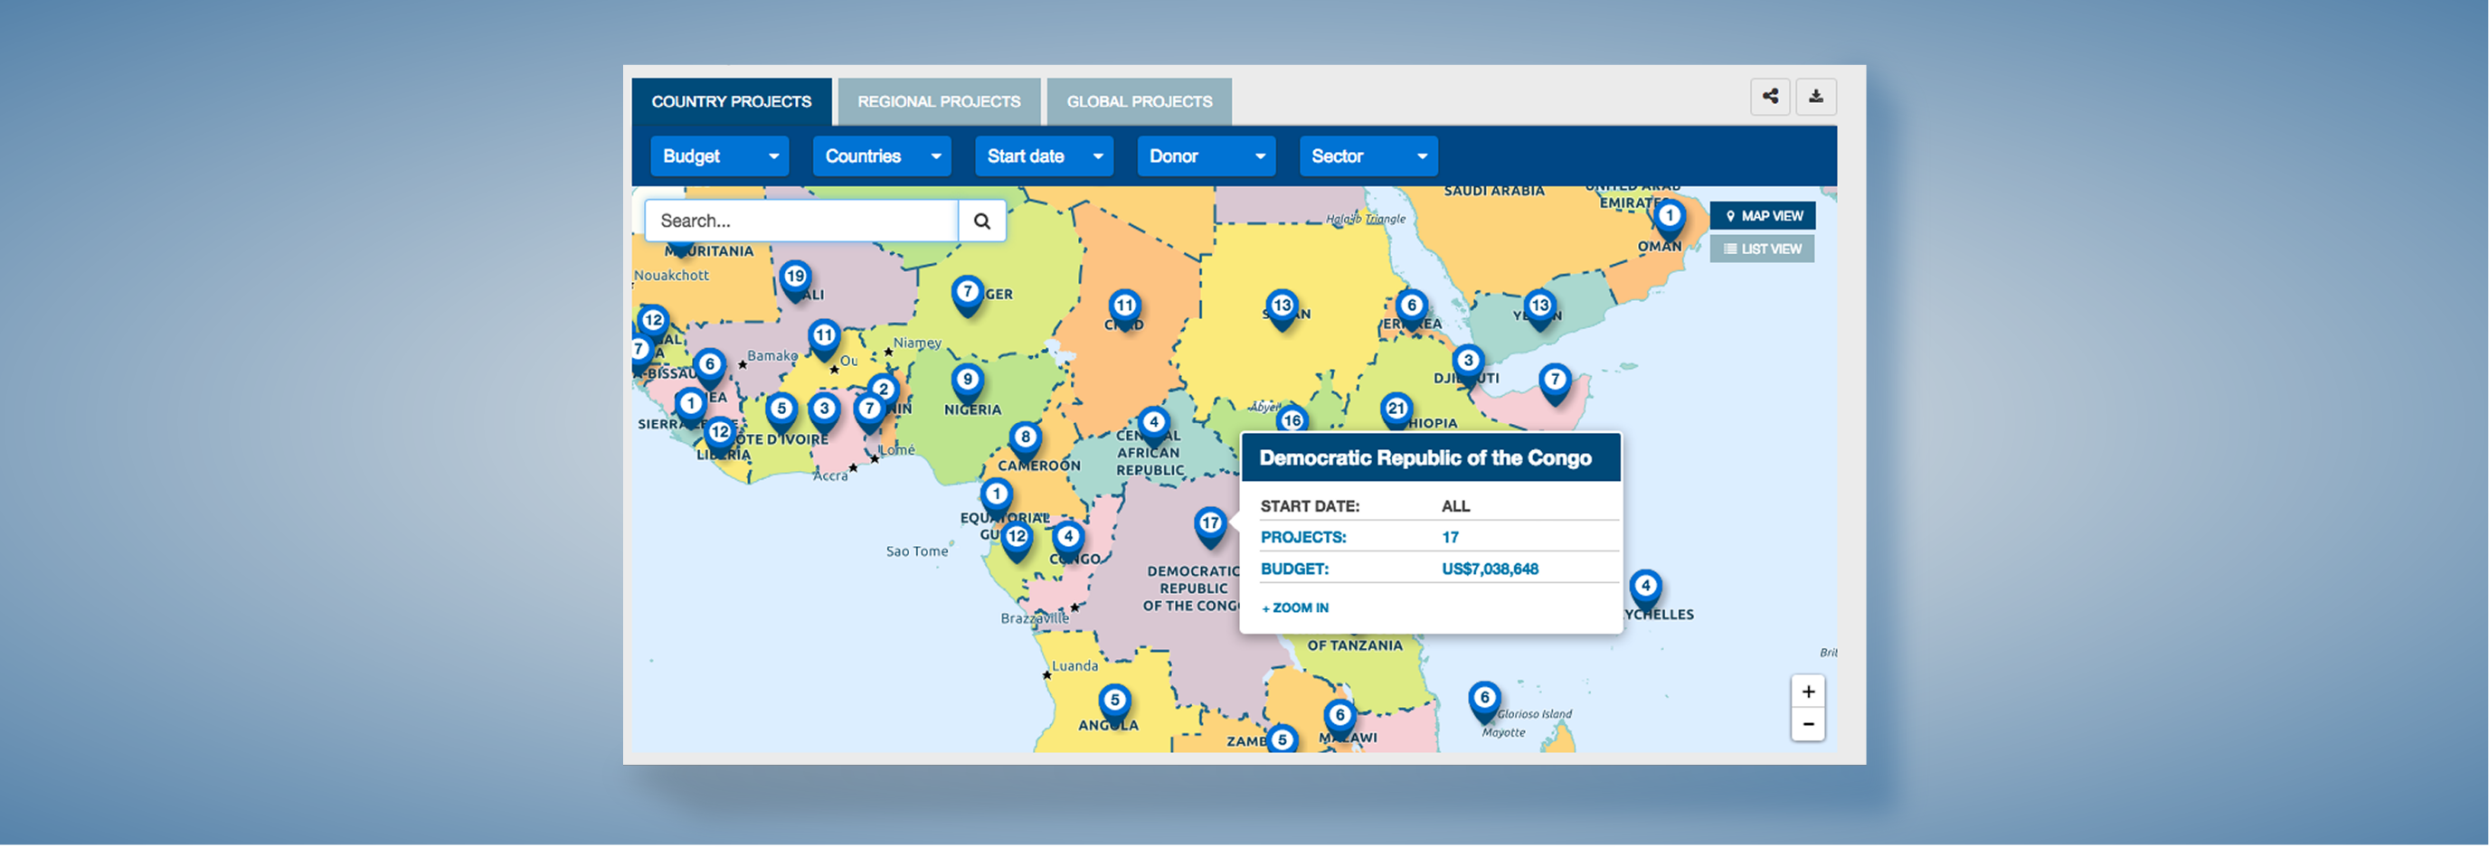Viewport: 2489px width, 847px height.
Task: Select the Congo marker showing 4
Action: click(x=1067, y=541)
